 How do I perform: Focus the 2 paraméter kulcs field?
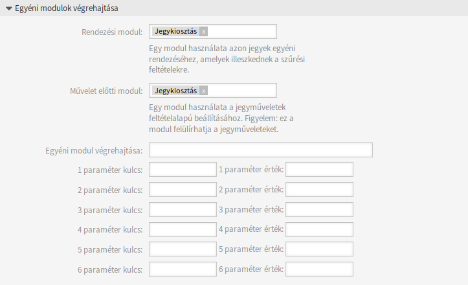click(183, 190)
